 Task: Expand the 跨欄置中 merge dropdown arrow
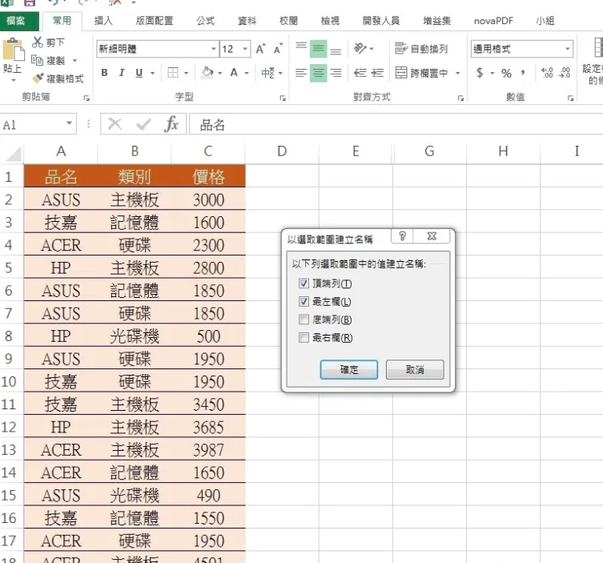click(457, 73)
